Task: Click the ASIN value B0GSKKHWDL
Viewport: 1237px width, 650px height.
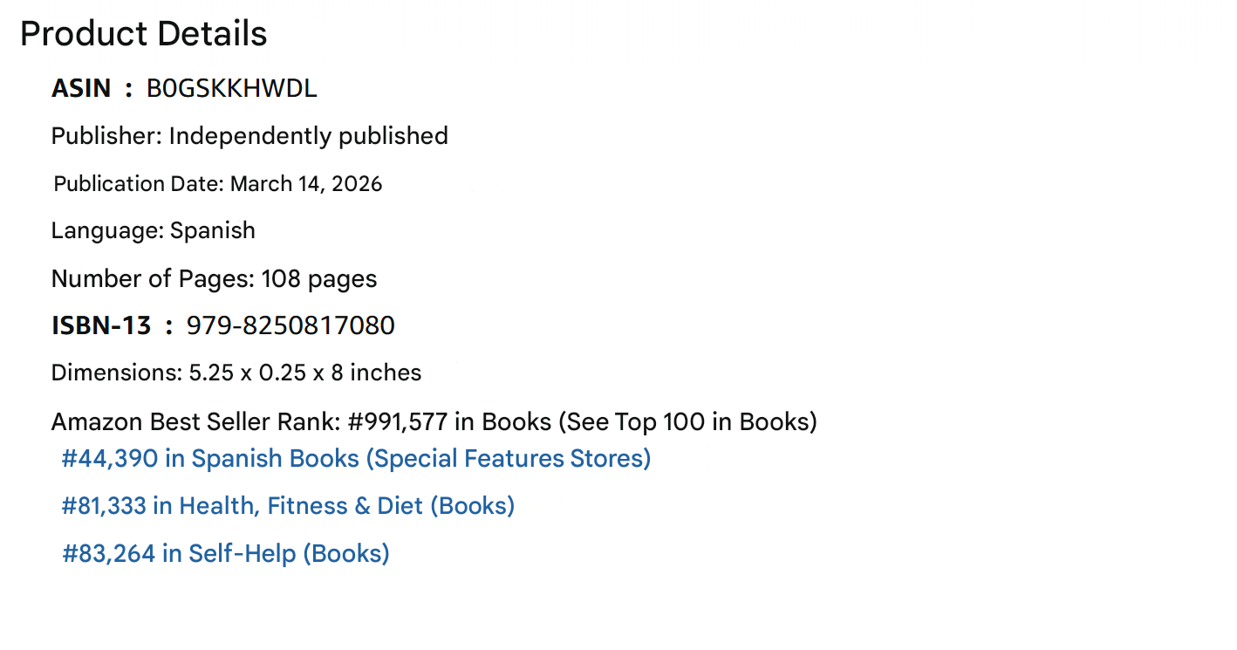Action: 231,89
